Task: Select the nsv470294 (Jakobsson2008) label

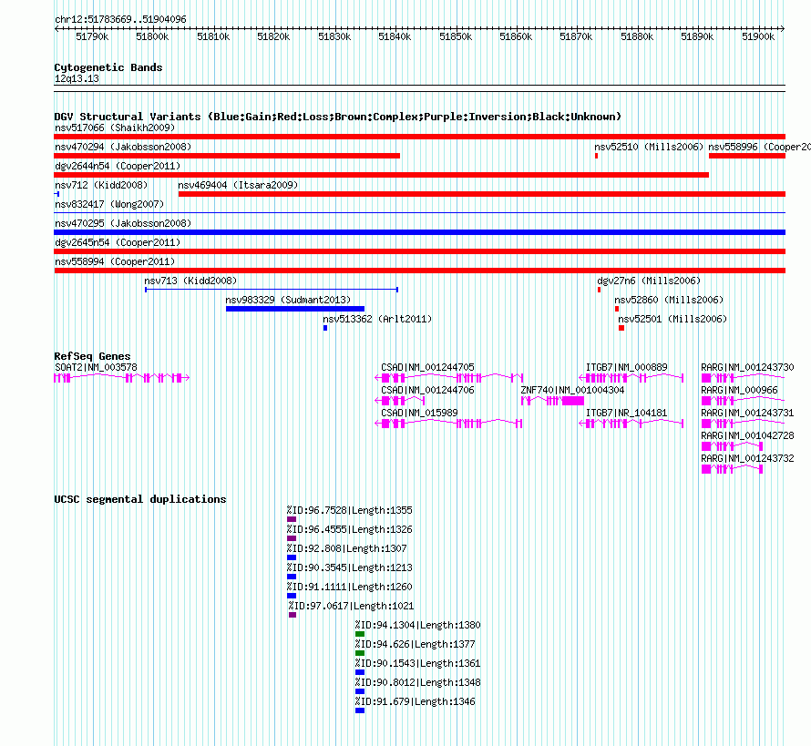Action: 123,147
